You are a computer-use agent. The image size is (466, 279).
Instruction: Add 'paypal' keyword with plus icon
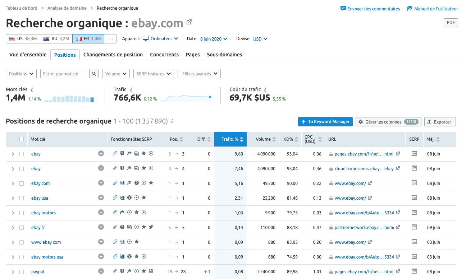[101, 271]
